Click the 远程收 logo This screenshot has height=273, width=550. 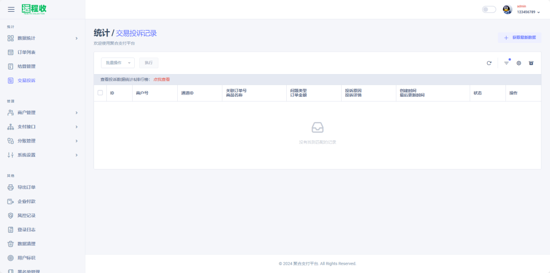(x=34, y=9)
